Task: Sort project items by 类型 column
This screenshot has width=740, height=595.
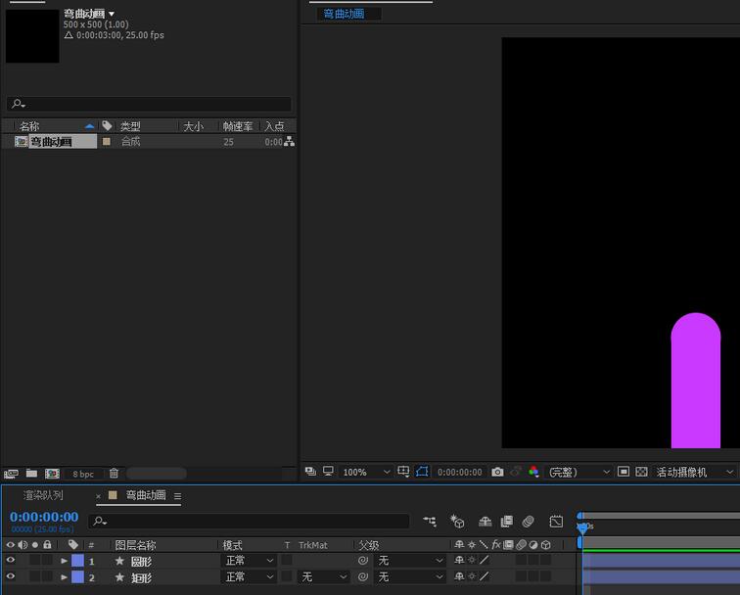Action: pyautogui.click(x=130, y=126)
